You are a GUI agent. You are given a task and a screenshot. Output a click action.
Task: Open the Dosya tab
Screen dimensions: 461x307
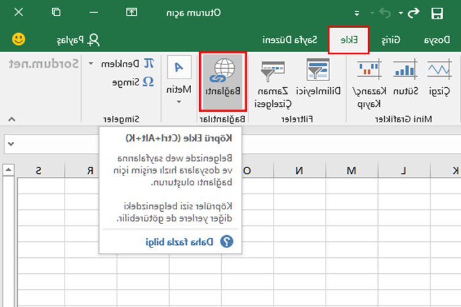[x=437, y=40]
